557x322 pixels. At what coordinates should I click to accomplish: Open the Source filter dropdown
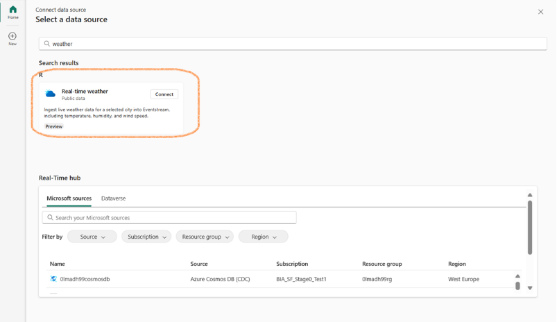92,237
